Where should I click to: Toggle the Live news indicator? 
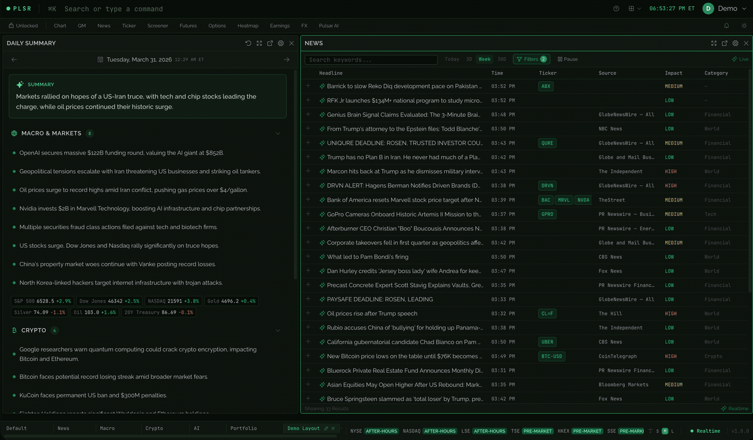(x=740, y=60)
